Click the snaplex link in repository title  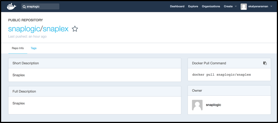pyautogui.click(x=55, y=29)
